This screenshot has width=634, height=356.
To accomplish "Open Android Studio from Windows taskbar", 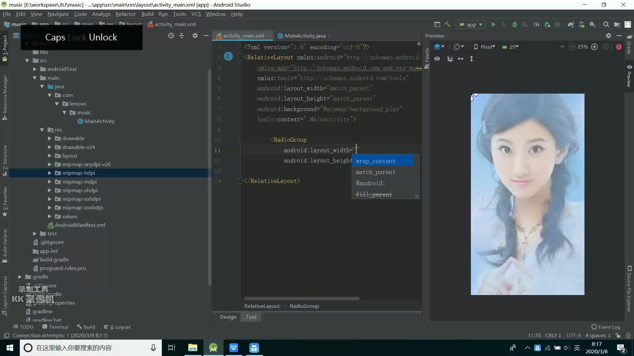I will pyautogui.click(x=213, y=348).
